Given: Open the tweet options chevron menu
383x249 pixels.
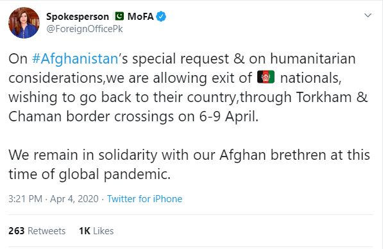Looking at the screenshot, I should click(x=368, y=15).
